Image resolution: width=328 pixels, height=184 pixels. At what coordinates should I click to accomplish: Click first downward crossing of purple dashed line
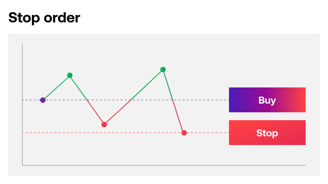[87, 100]
